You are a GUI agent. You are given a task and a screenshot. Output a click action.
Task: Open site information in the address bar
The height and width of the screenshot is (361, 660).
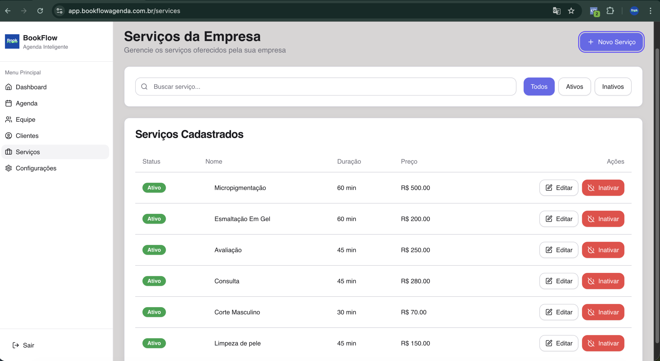60,11
